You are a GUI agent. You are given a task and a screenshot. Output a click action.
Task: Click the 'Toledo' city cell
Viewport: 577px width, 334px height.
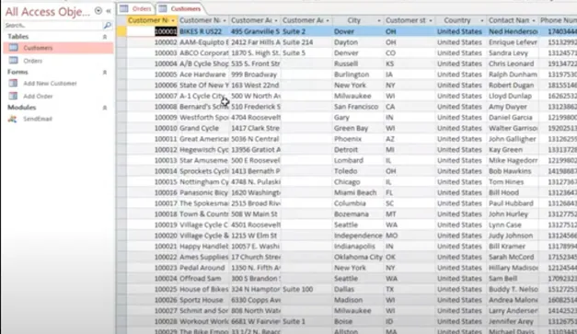point(358,171)
